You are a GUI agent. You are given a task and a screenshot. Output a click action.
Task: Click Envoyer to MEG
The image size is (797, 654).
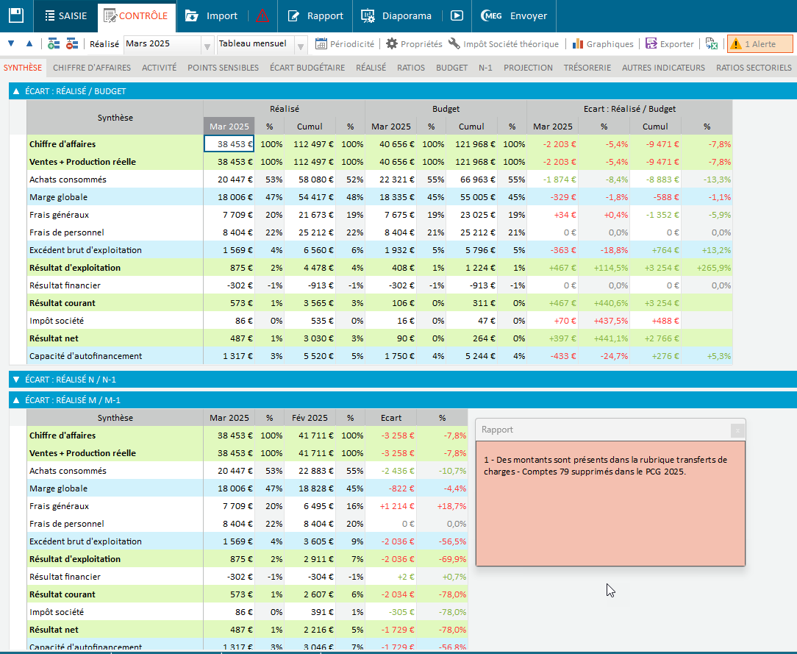click(x=515, y=15)
